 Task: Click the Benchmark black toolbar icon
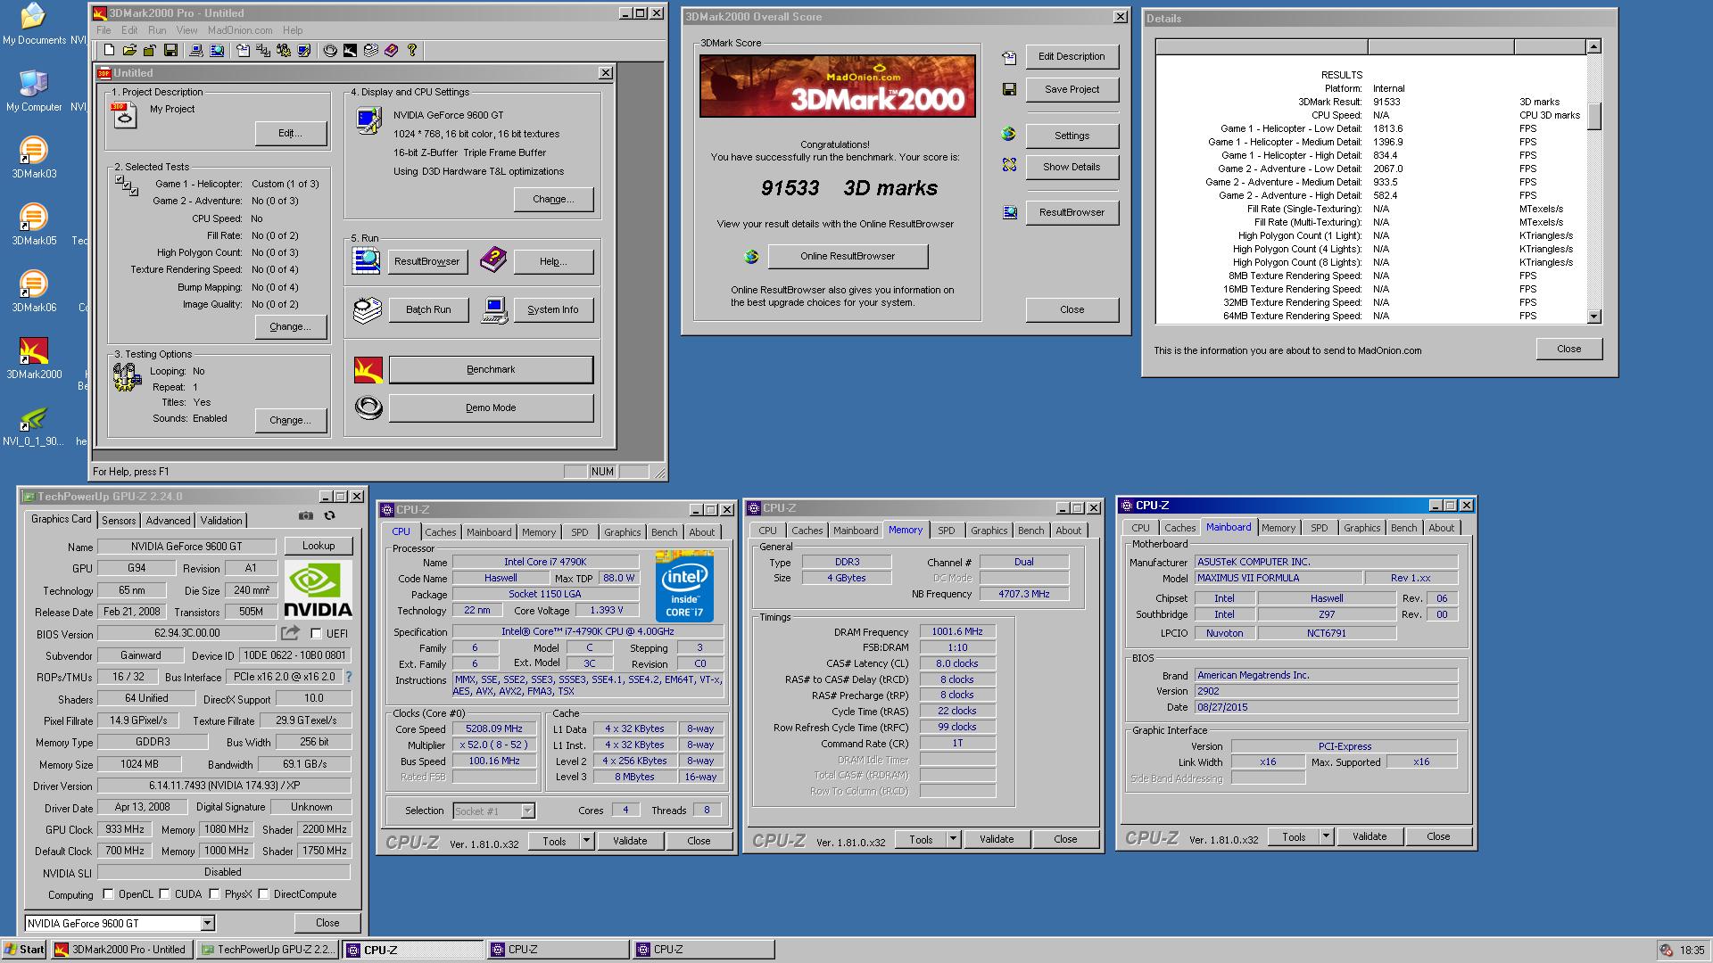351,51
